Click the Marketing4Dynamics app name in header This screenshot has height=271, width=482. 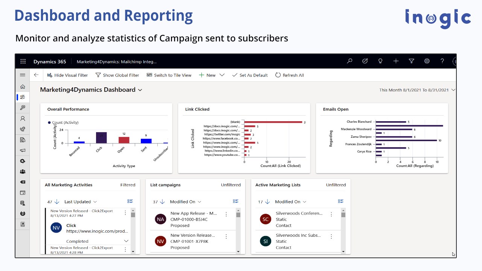[x=117, y=62]
